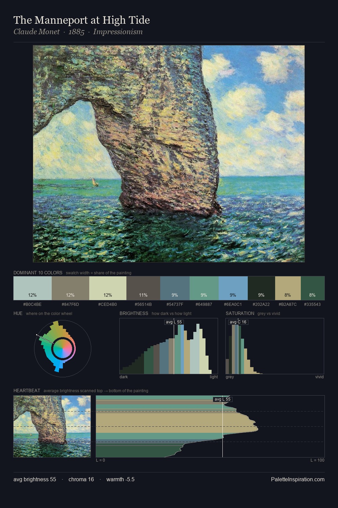The width and height of the screenshot is (338, 508).
Task: Click the 'dark' axis label
Action: click(124, 377)
